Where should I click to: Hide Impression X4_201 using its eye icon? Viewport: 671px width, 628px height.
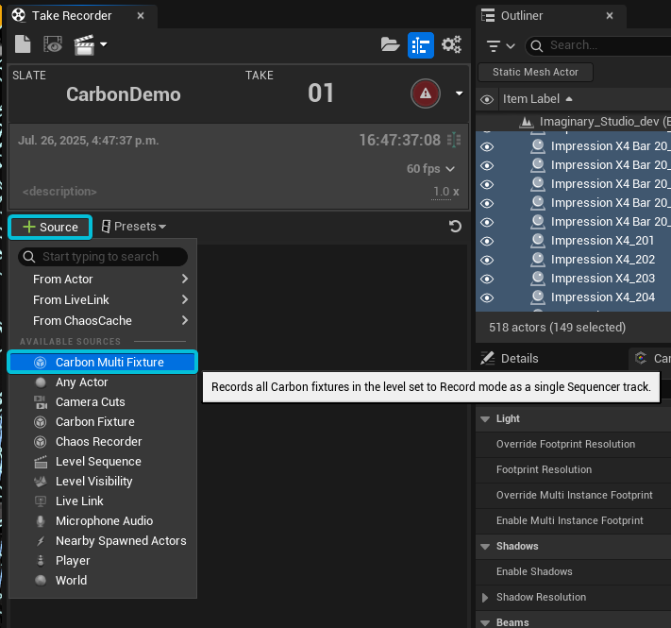pyautogui.click(x=487, y=241)
